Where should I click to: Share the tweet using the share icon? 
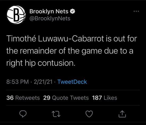point(122,114)
